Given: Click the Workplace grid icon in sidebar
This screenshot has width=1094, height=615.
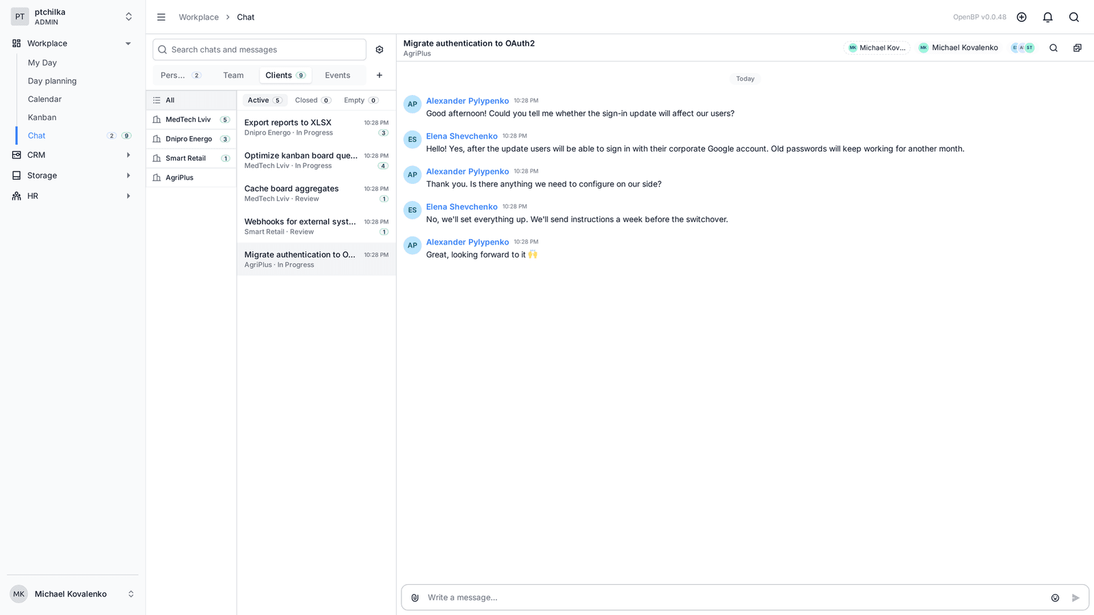Looking at the screenshot, I should [x=16, y=43].
